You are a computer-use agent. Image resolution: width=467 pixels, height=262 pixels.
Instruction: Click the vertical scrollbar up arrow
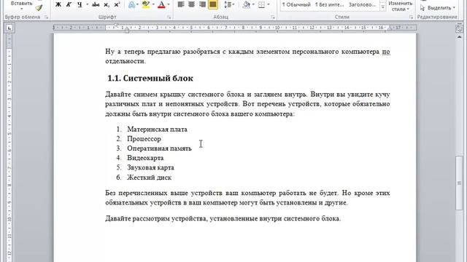click(459, 37)
